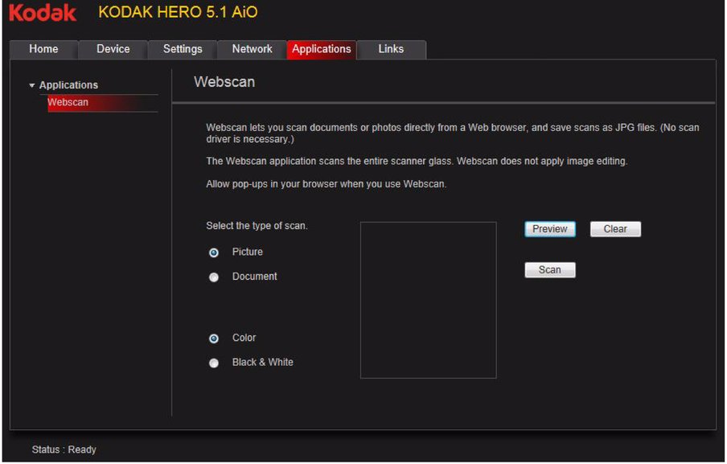Select Webscan in the sidebar
Viewport: 727px width, 464px height.
pos(68,103)
